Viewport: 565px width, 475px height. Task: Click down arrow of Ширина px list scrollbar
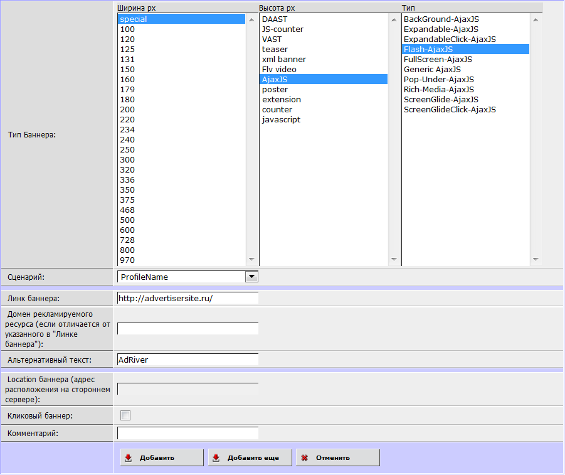tap(251, 259)
